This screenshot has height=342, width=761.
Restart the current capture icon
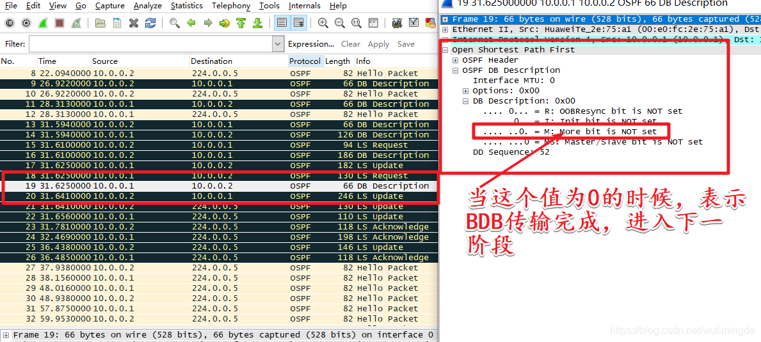tap(76, 23)
